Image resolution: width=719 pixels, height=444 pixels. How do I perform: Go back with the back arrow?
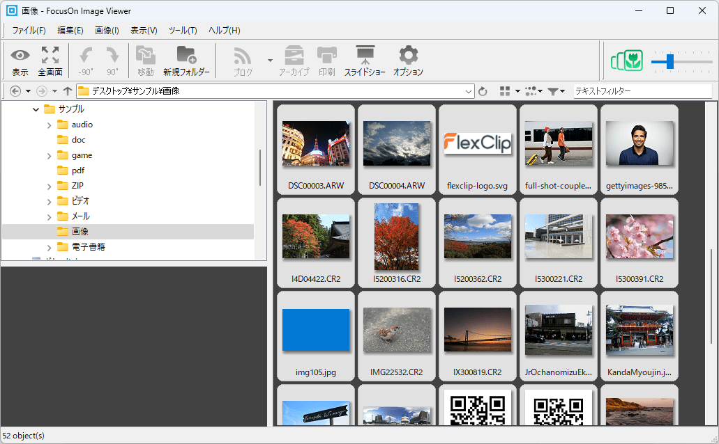pyautogui.click(x=15, y=91)
